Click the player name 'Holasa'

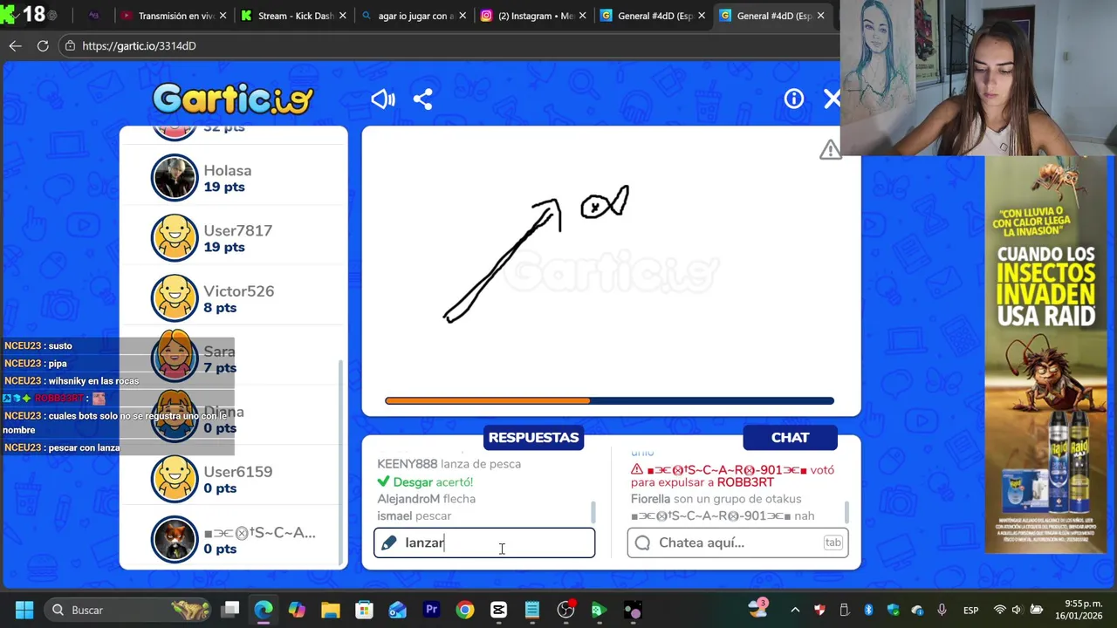228,170
